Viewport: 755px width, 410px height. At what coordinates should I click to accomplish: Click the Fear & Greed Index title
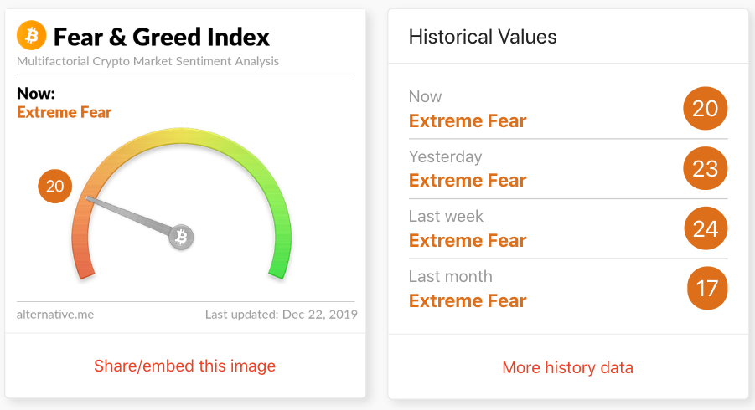(161, 37)
